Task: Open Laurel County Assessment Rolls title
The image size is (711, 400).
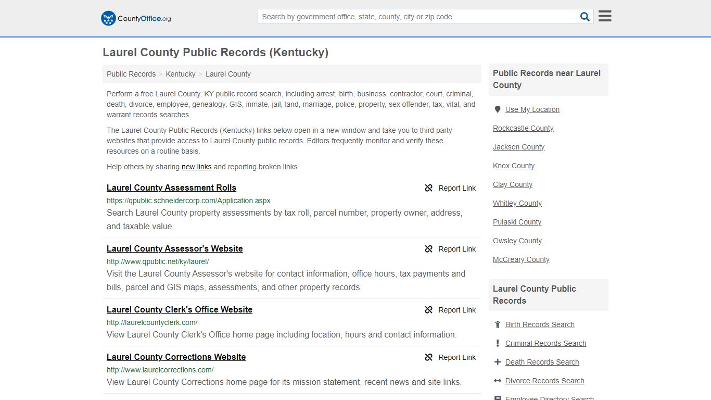Action: (171, 187)
